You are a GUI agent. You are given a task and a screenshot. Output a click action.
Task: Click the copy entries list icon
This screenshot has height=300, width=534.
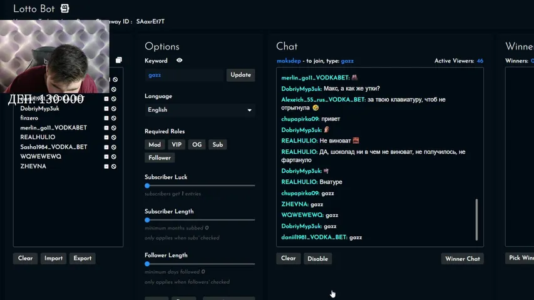118,61
